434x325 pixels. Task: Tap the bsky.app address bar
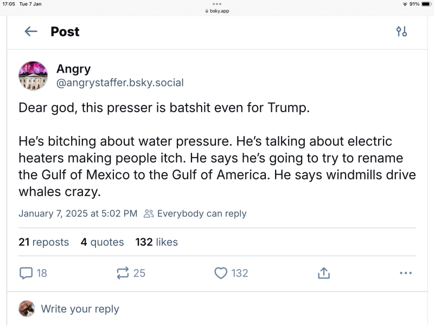click(217, 11)
